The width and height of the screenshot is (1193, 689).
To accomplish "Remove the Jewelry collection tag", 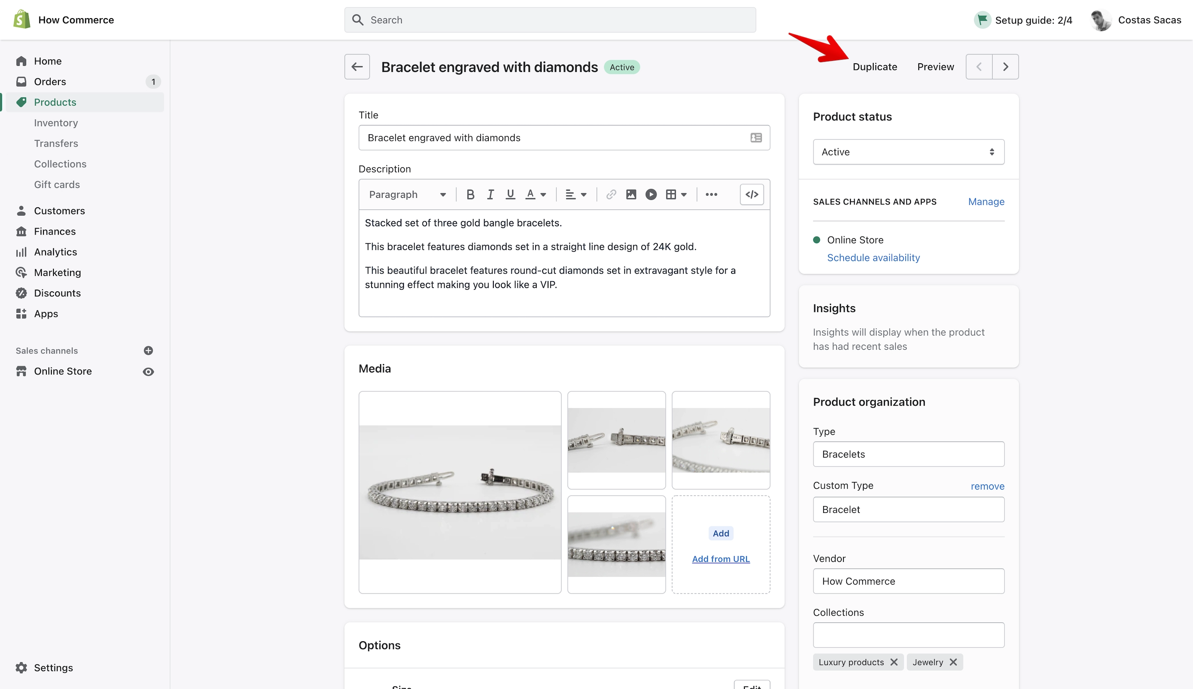I will click(x=953, y=662).
